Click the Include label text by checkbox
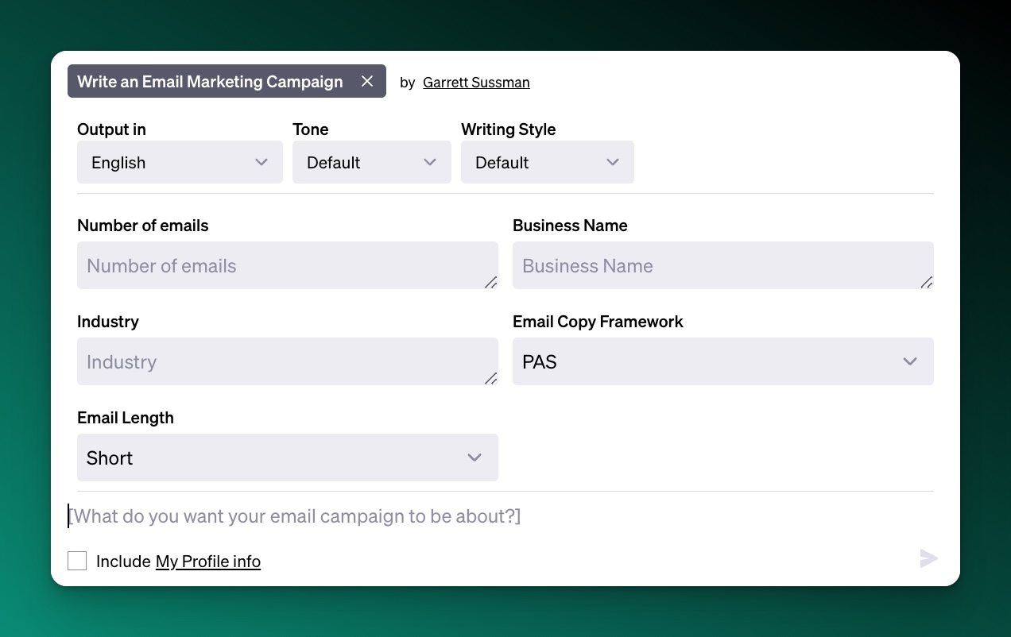 [x=123, y=562]
